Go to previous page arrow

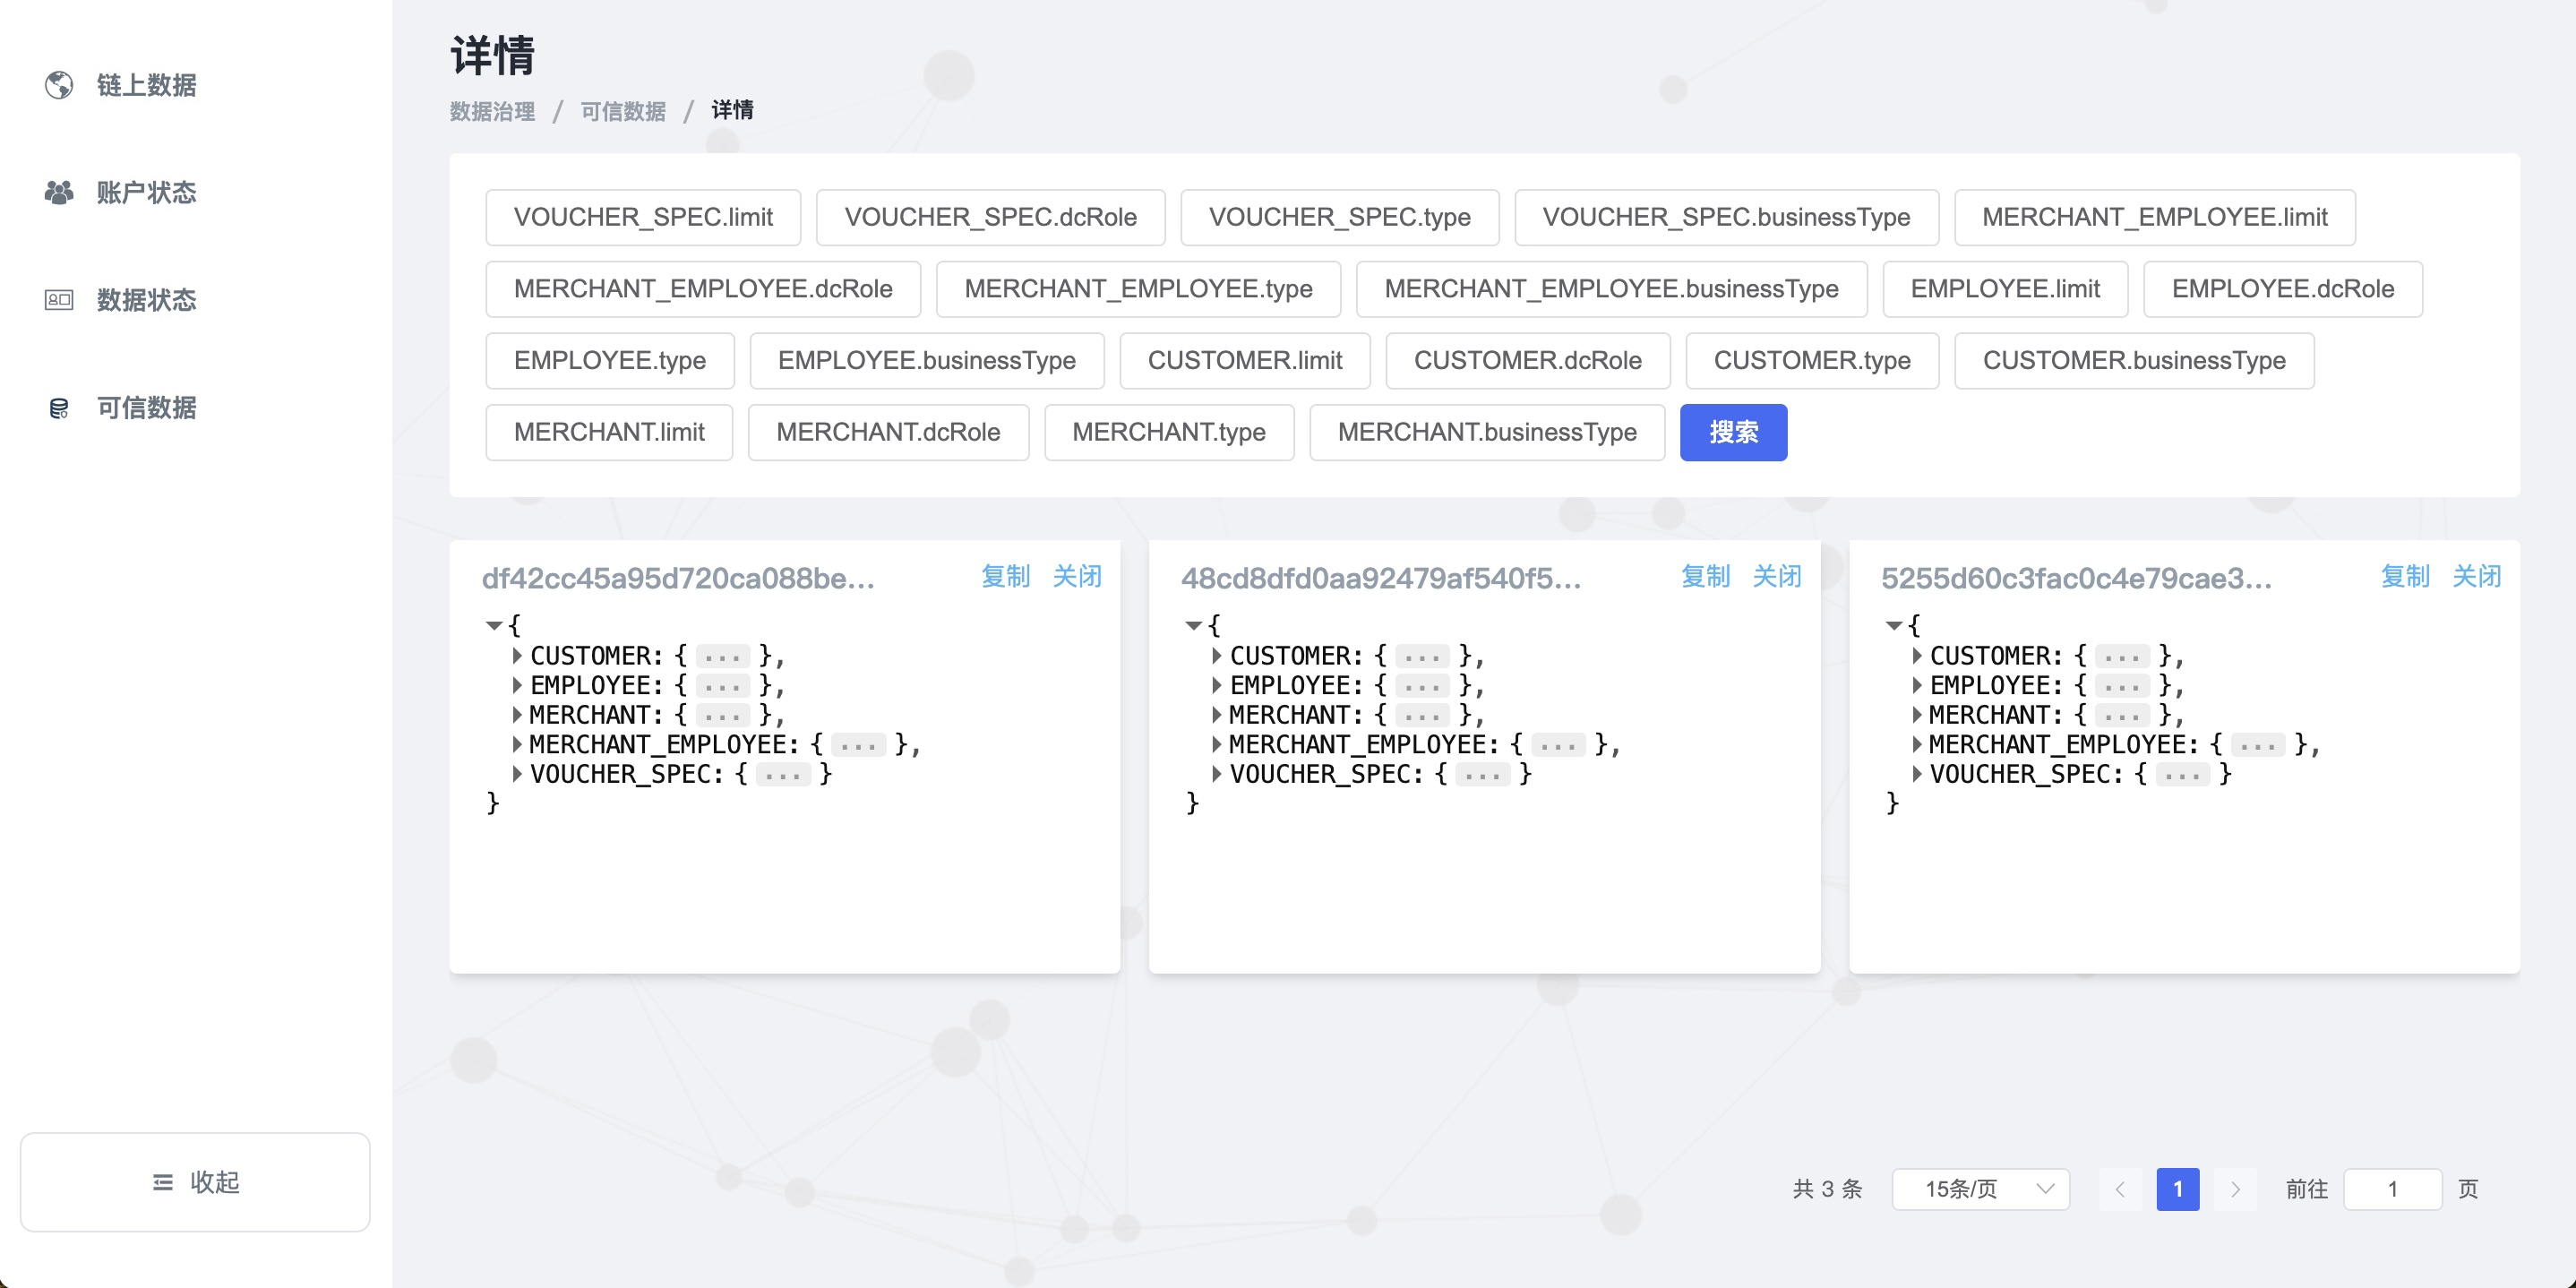click(2120, 1189)
